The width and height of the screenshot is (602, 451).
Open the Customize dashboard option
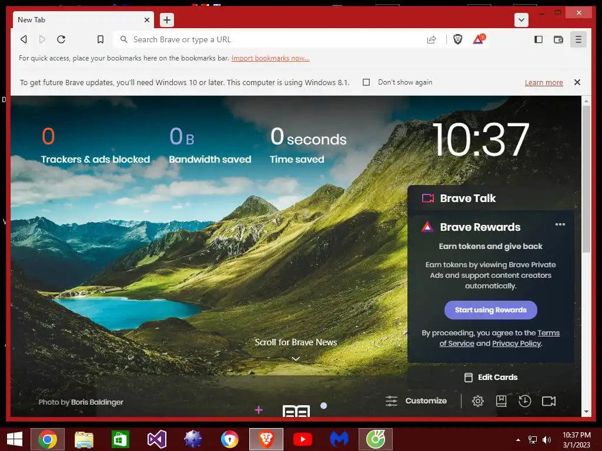(416, 400)
